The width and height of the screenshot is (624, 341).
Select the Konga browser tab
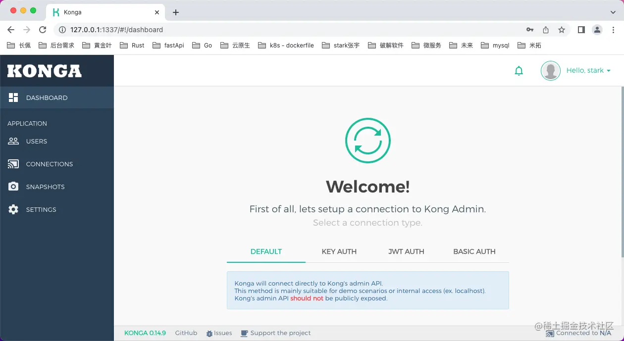tap(106, 12)
